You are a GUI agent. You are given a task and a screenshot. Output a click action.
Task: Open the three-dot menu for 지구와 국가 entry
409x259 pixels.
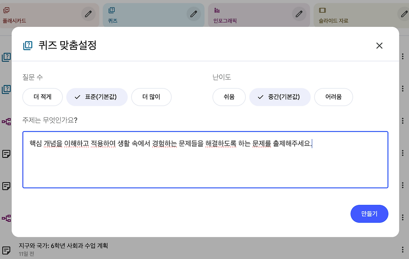(x=403, y=250)
